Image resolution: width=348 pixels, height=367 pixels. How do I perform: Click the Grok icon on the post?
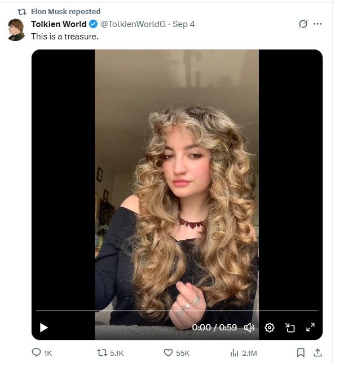point(303,24)
